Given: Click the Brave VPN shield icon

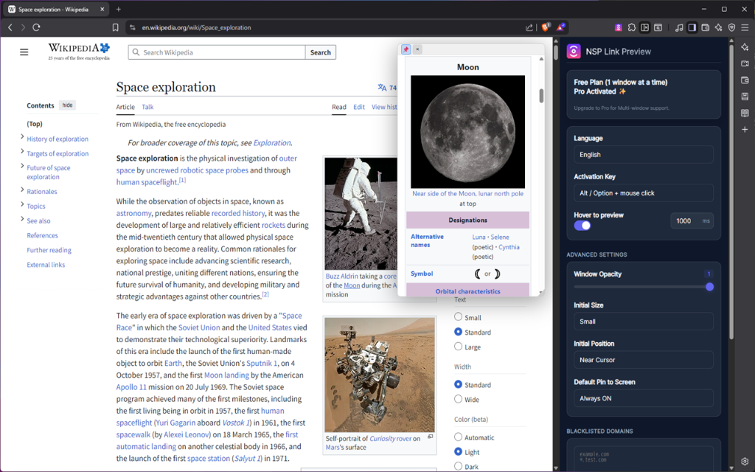Looking at the screenshot, I should coord(731,27).
